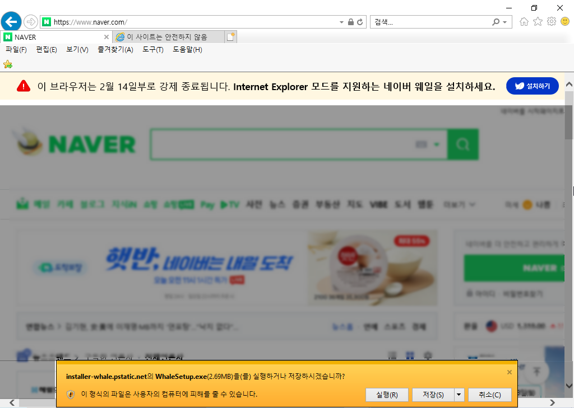The image size is (574, 408).
Task: Click the installer-whale.pstatic.net download message text
Action: click(x=205, y=376)
